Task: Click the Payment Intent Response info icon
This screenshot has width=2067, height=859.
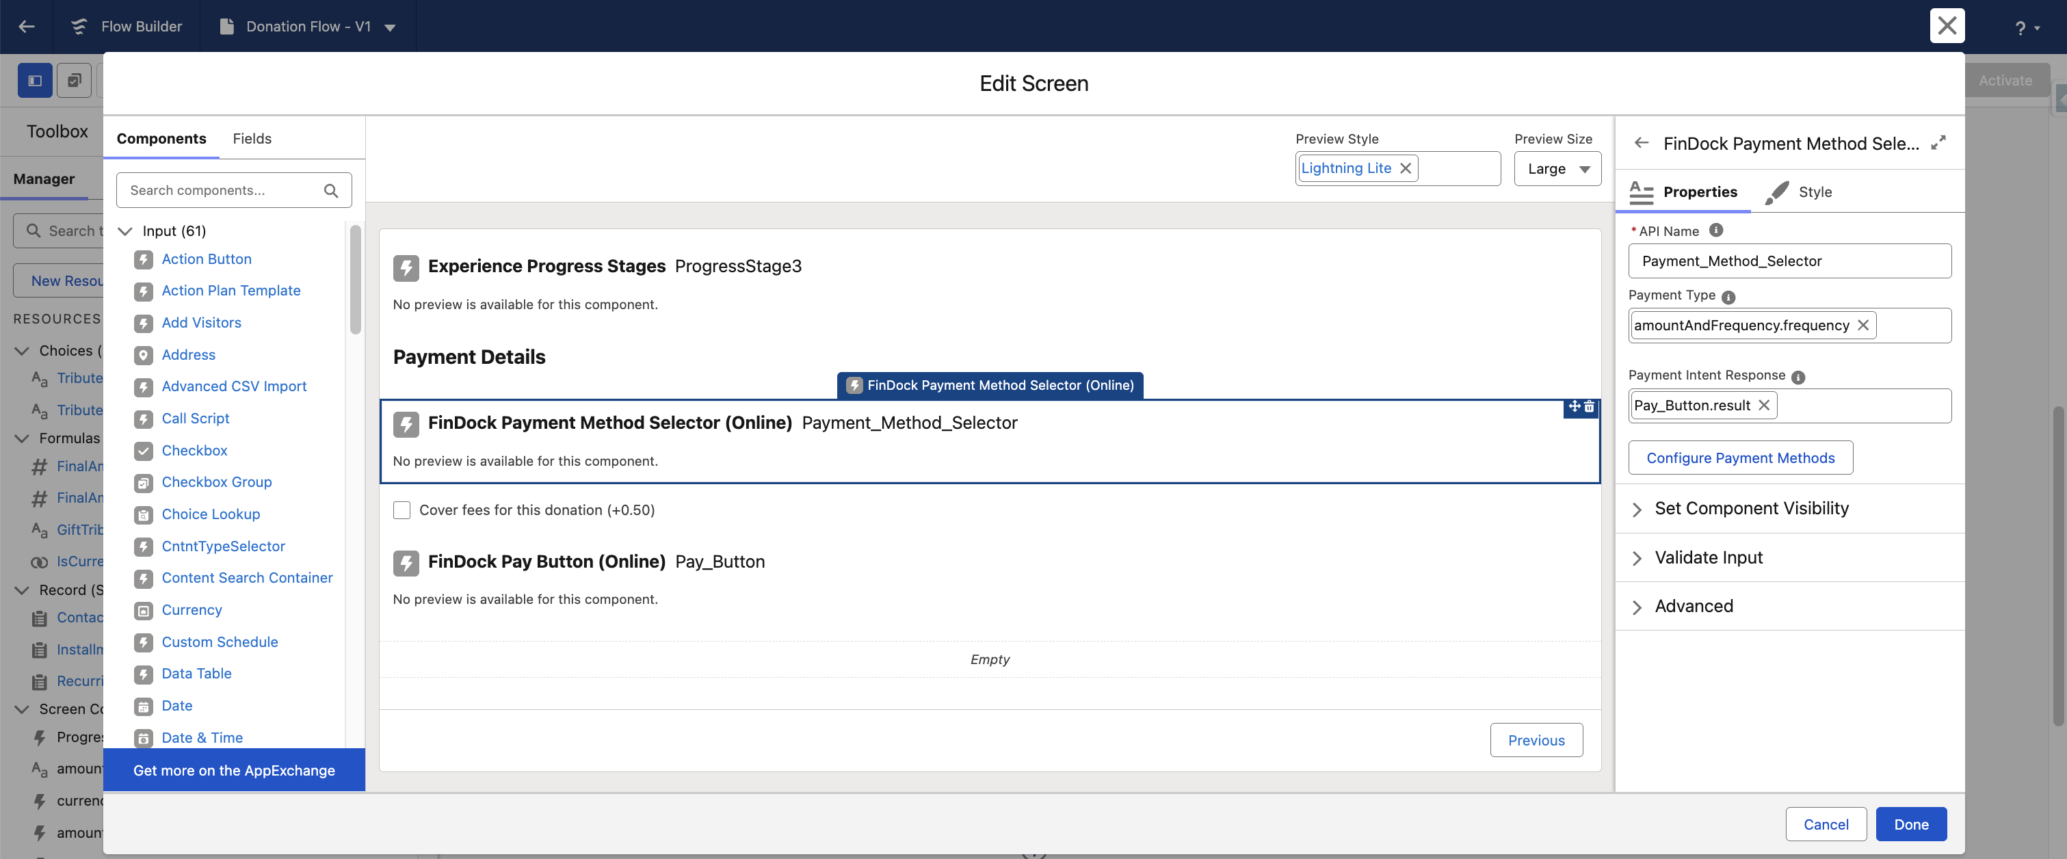Action: click(x=1798, y=377)
